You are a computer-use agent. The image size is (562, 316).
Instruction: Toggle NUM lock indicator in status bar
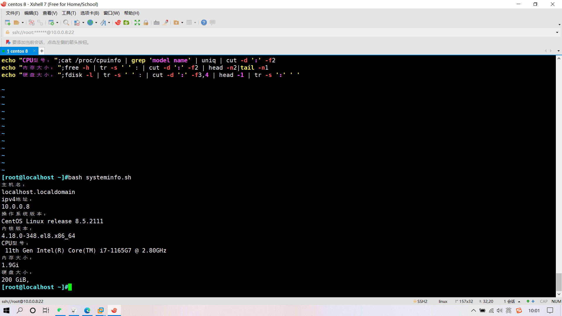556,301
